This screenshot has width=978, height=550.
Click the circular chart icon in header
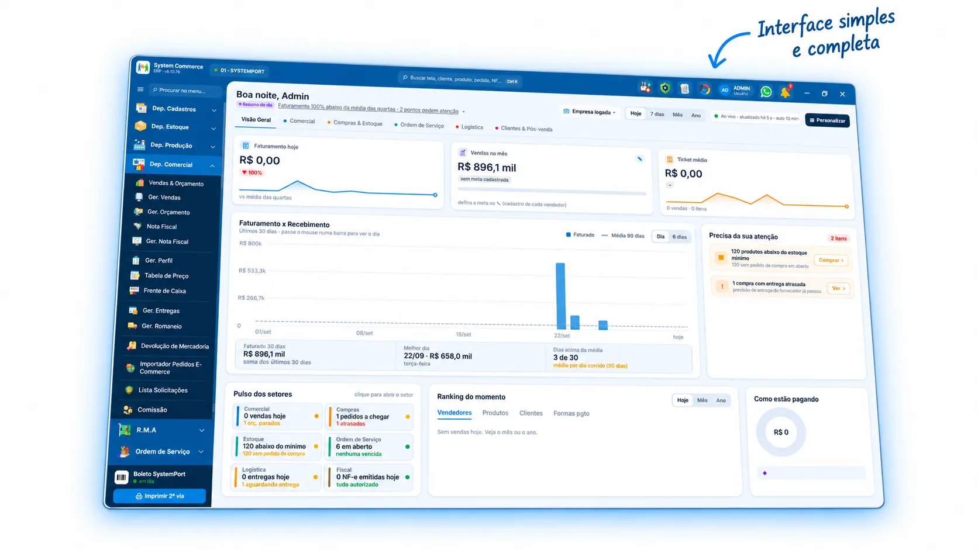[704, 89]
